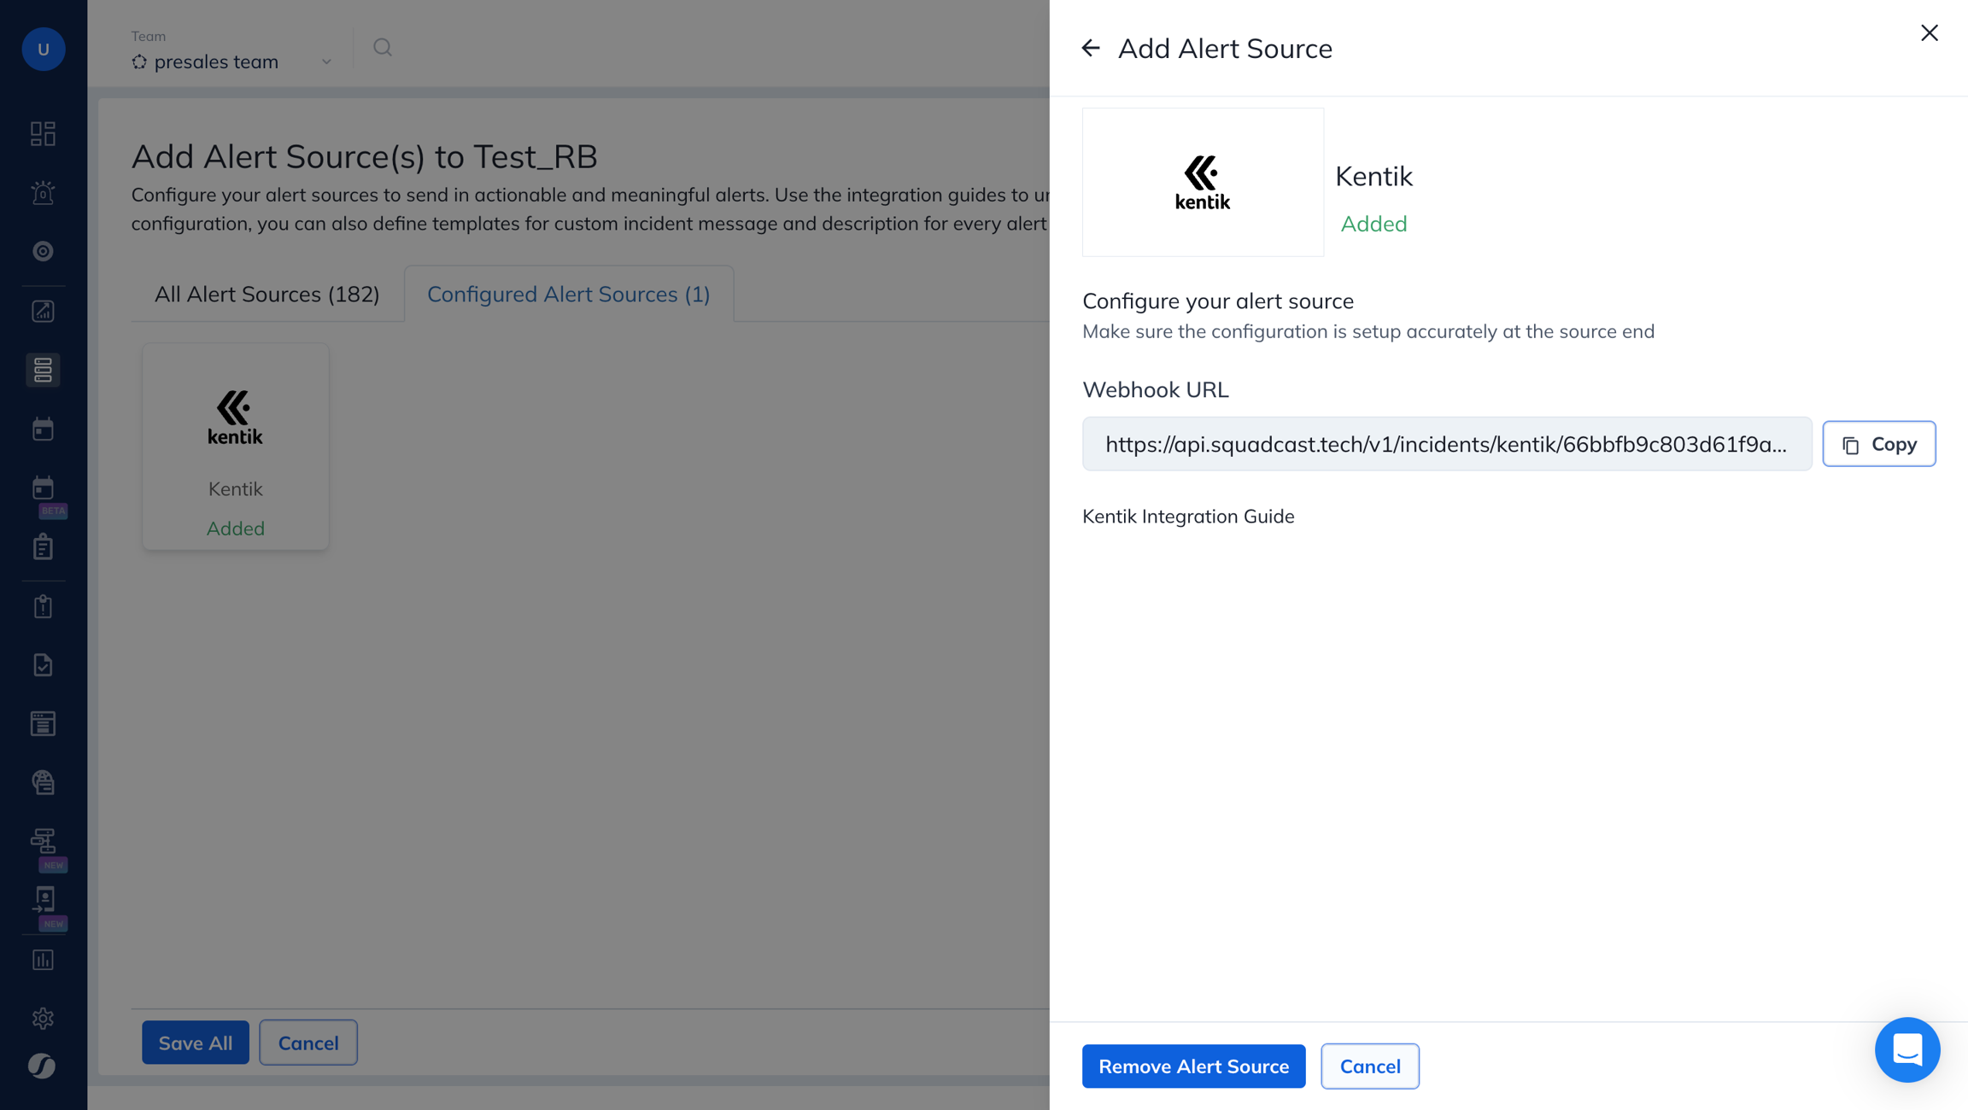The width and height of the screenshot is (1968, 1110).
Task: Click the Kentik logo in panel
Action: click(1203, 182)
